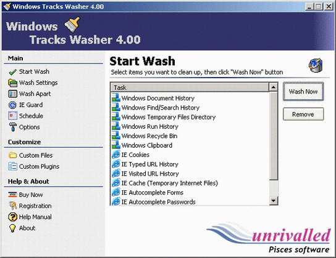Select the Windows Temporary Files Directory row
The height and width of the screenshot is (258, 336).
(190, 117)
